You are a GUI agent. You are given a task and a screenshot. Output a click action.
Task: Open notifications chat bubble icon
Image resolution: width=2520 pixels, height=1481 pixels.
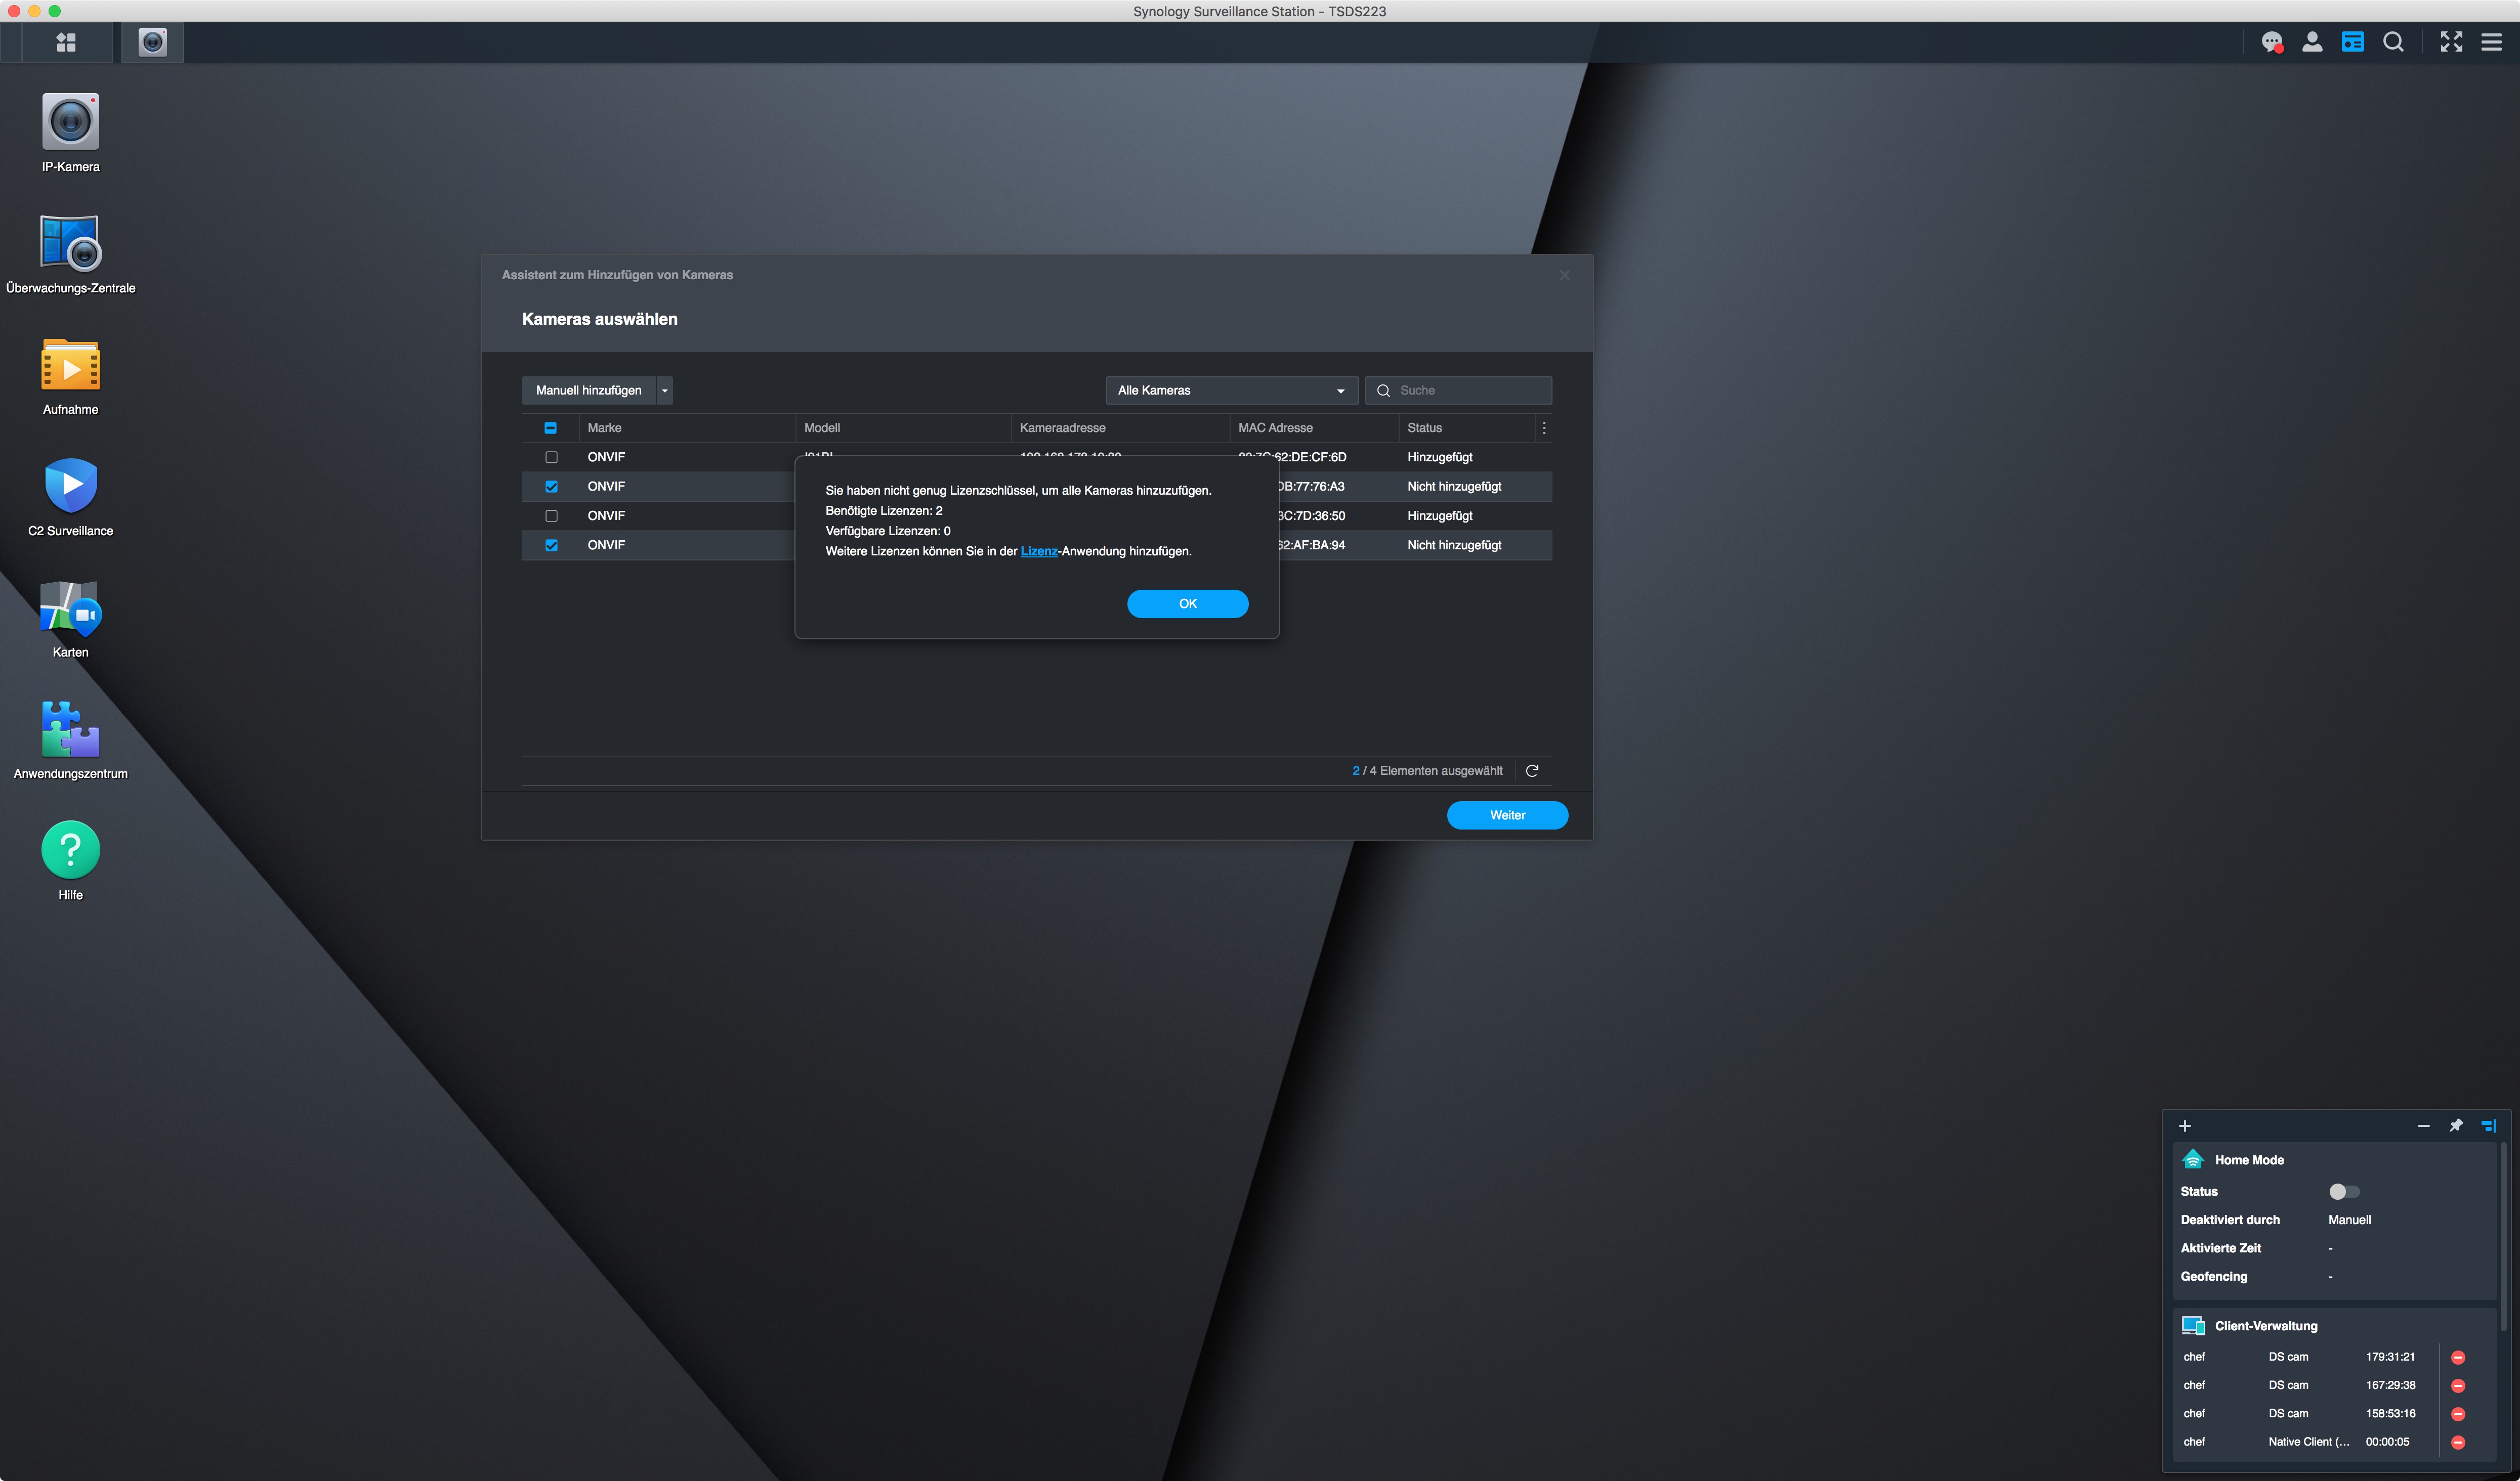[2271, 42]
